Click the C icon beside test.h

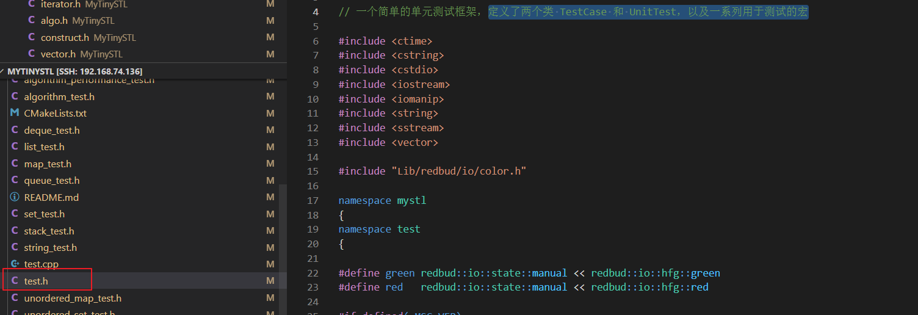[x=15, y=281]
